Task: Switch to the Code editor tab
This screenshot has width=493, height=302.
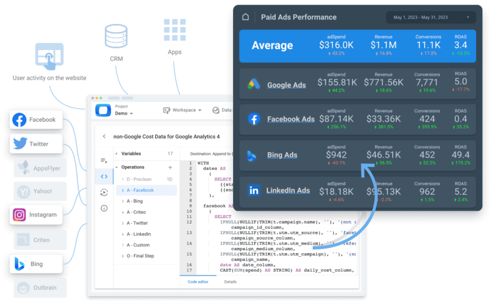Action: click(x=198, y=281)
